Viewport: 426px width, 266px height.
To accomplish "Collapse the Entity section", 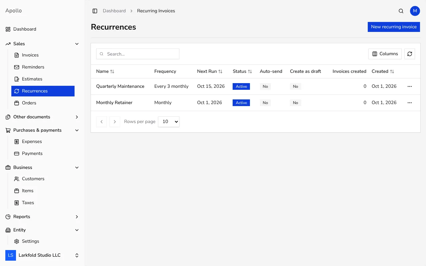I will 43,230.
